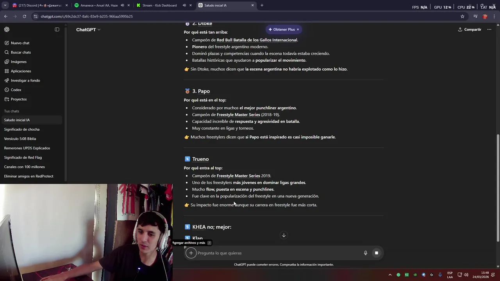Image resolution: width=500 pixels, height=281 pixels.
Task: Collapse the sidebar with the panel icon
Action: tap(57, 29)
